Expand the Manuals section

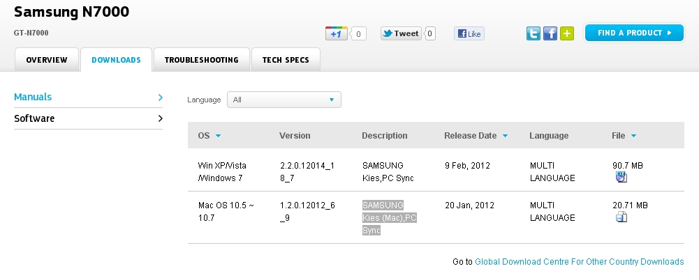pos(88,97)
